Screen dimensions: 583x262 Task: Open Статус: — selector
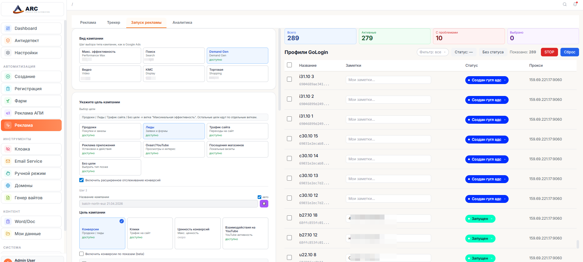[463, 52]
